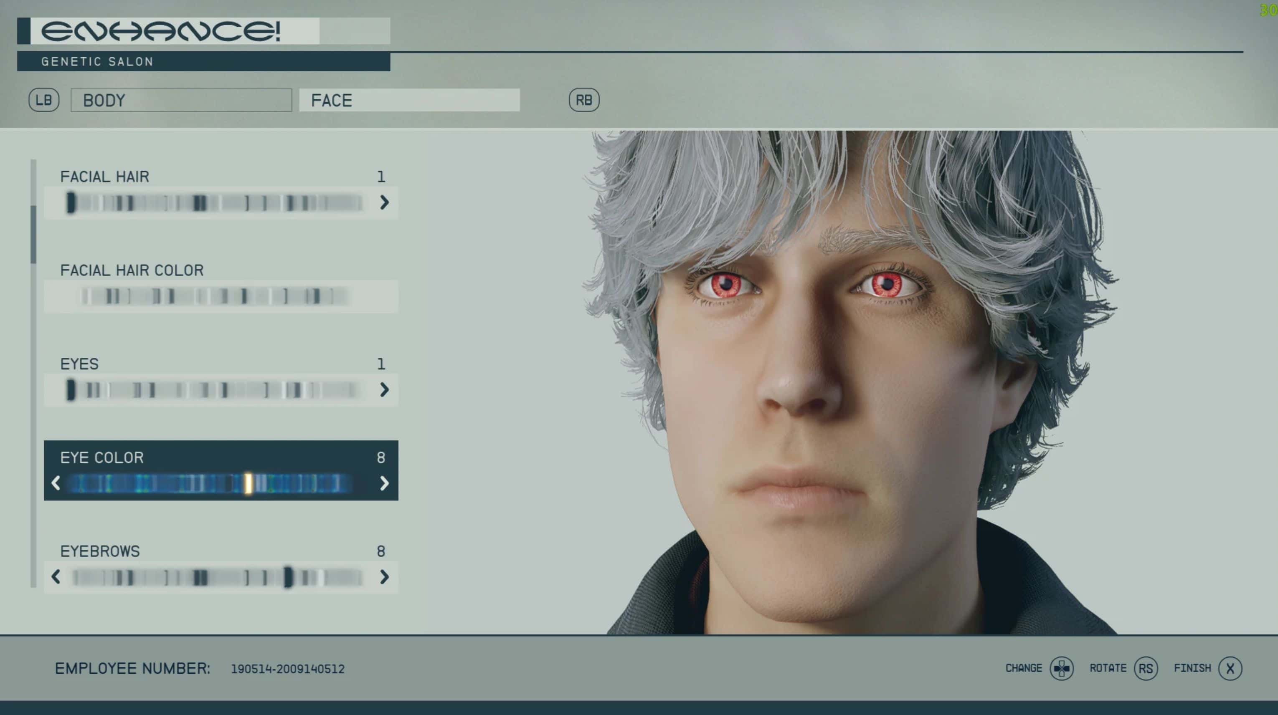
Task: Click the ROTATE label
Action: point(1108,668)
